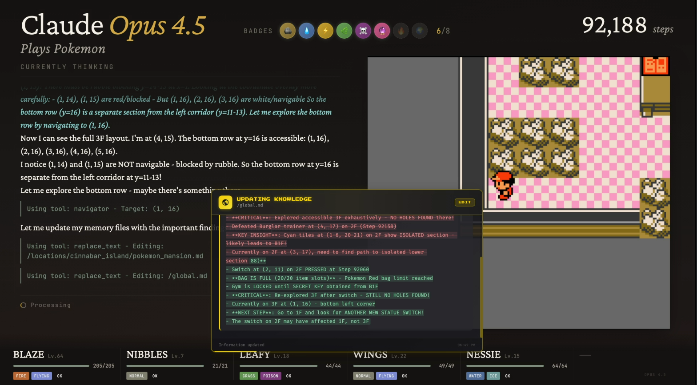Click the Pokemon game screen view
This screenshot has height=385, width=697.
click(518, 193)
